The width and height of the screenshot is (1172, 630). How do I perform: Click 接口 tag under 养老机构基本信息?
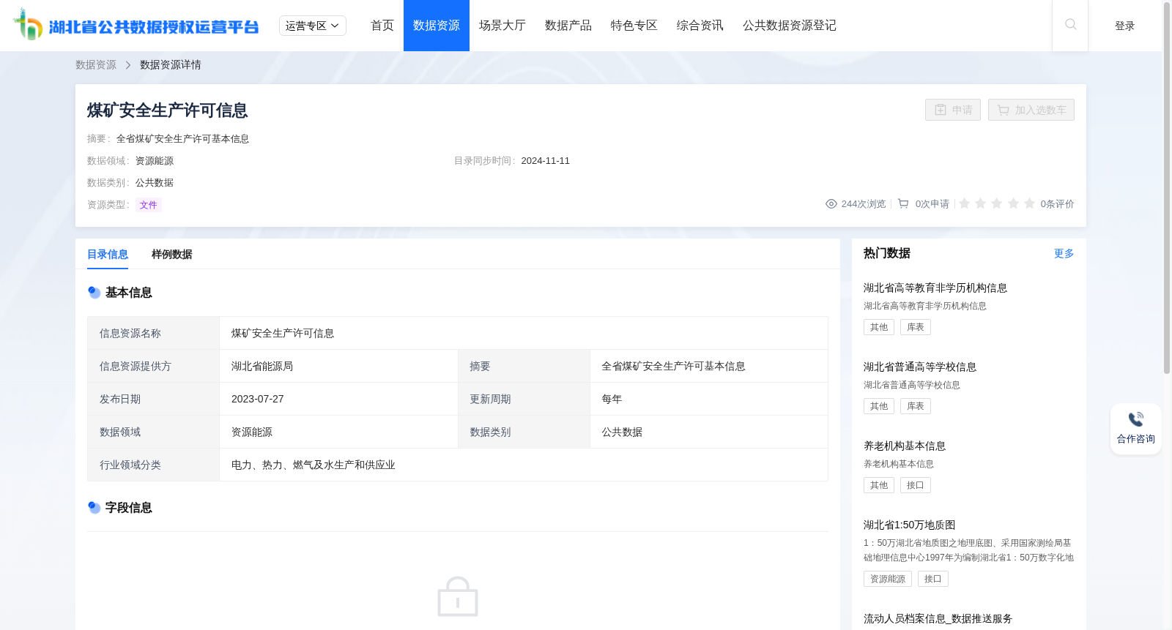point(916,485)
